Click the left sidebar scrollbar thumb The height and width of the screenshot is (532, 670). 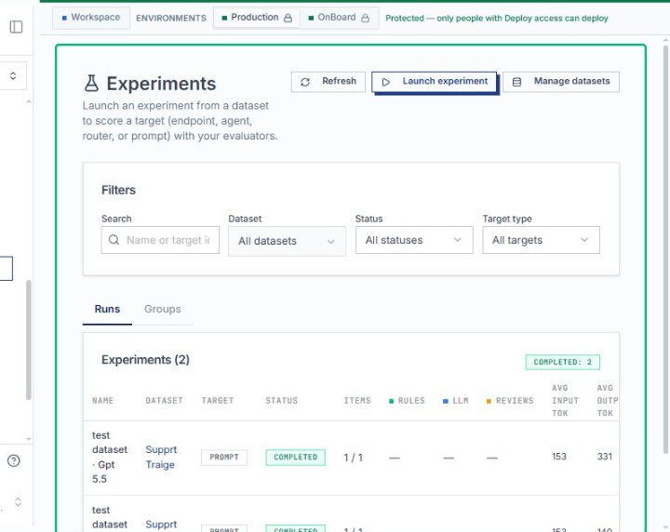(x=28, y=339)
